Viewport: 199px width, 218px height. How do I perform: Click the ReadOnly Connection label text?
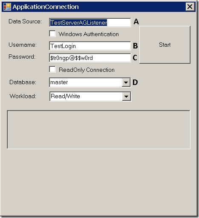[x=87, y=70]
